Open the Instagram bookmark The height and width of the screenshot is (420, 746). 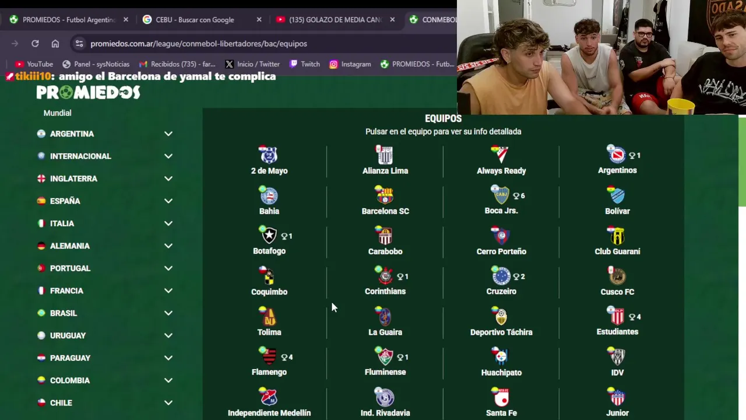pos(350,64)
